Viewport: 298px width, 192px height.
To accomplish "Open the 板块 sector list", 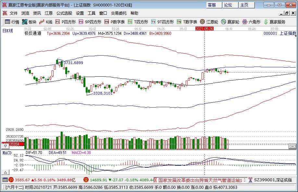I will tap(29, 22).
